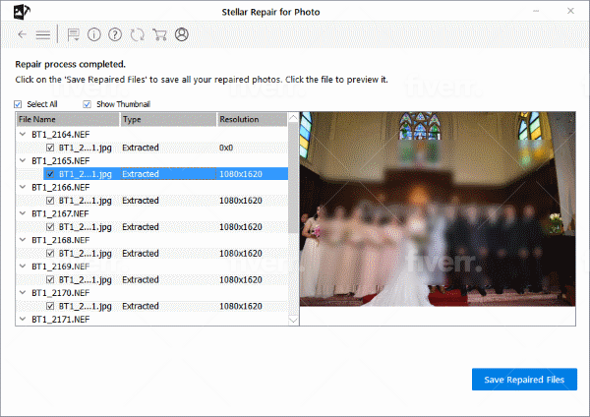
Task: Sort by the File Name column header
Action: tap(68, 119)
